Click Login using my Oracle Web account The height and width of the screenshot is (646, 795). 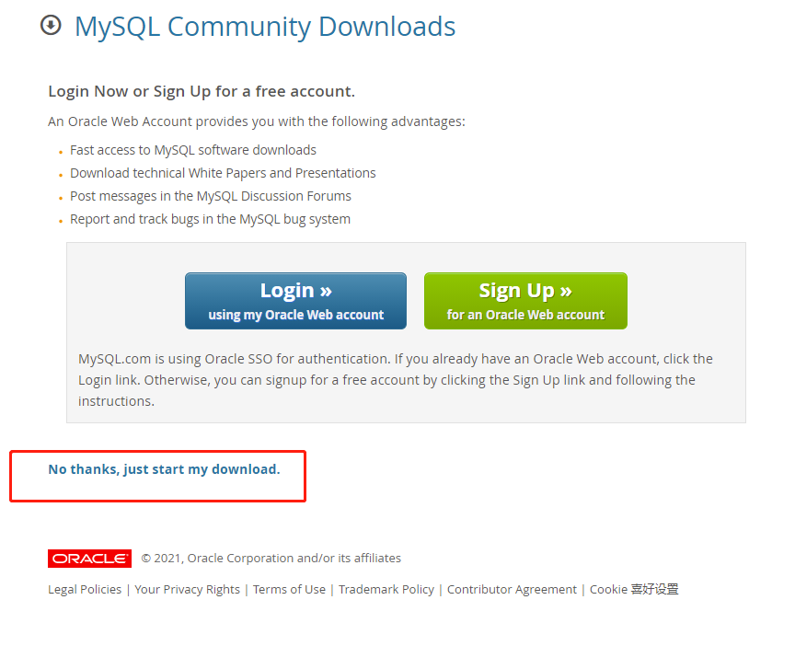coord(295,301)
